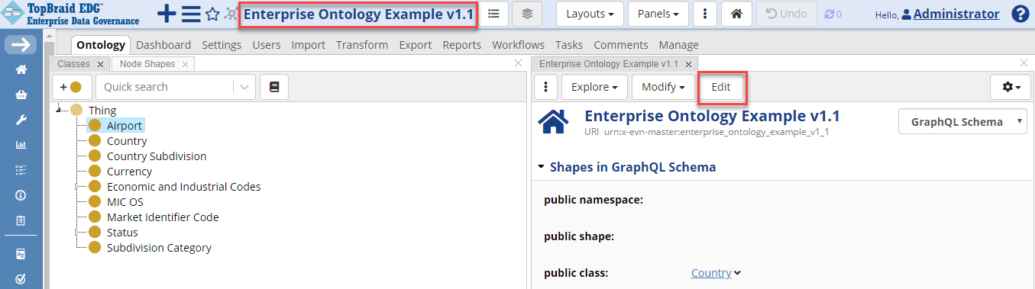1035x289 pixels.
Task: Open the Layouts dropdown
Action: [590, 14]
